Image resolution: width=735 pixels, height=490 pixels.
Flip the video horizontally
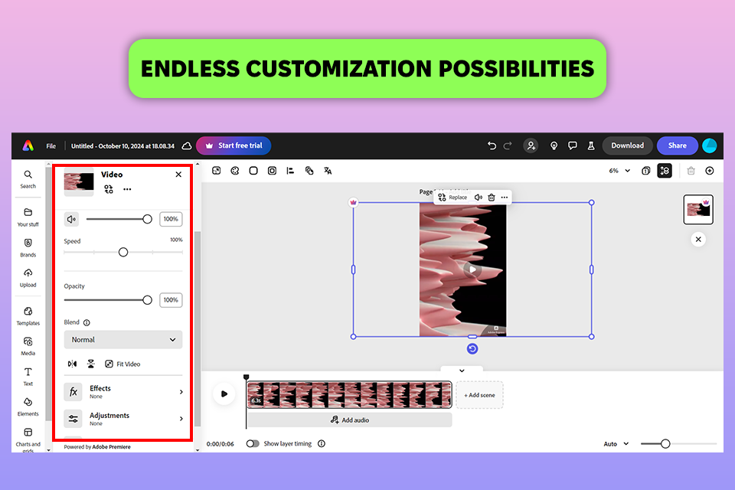point(72,364)
